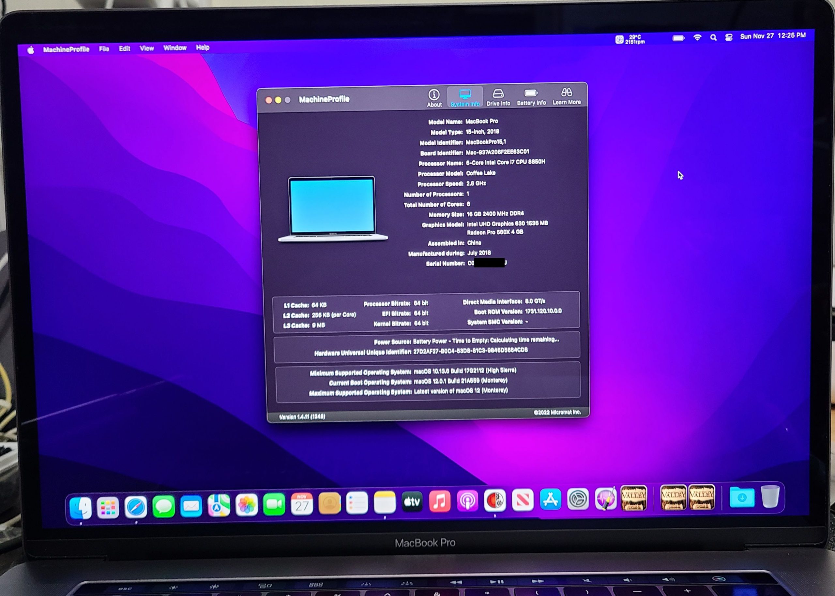Click the MachineProfile icon in the Dock
Screen dimensions: 835x596
tap(495, 500)
